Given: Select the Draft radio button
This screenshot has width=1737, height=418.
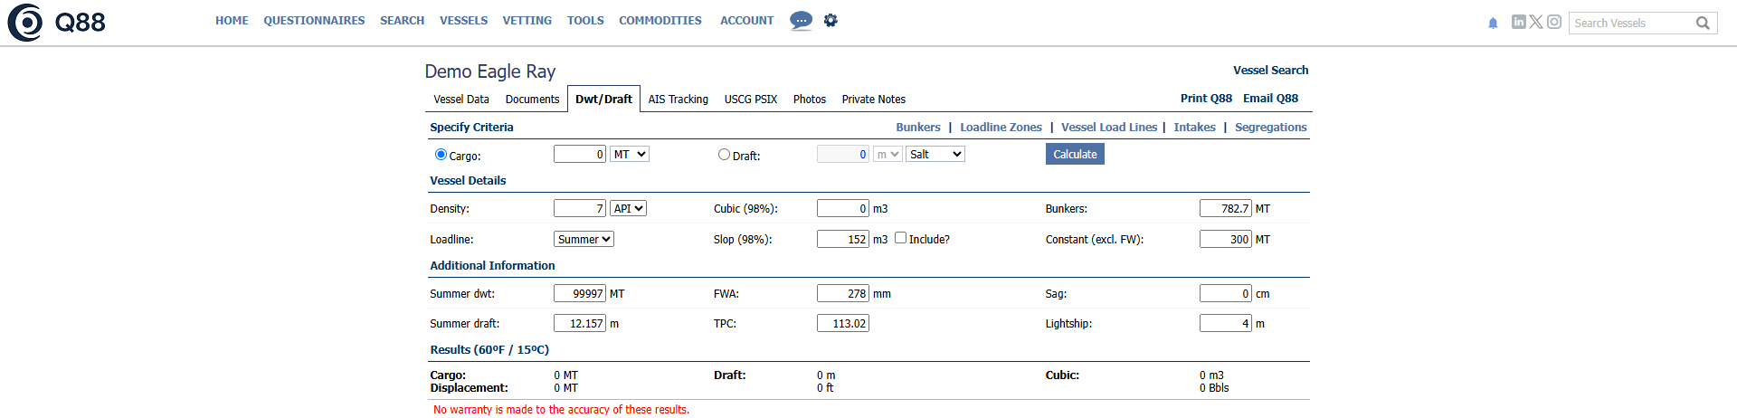Looking at the screenshot, I should tap(724, 155).
